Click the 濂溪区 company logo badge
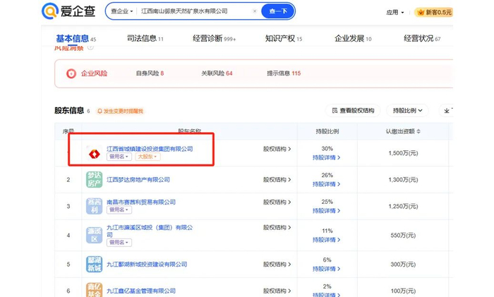Screen dimensions: 494x297 tap(93, 234)
